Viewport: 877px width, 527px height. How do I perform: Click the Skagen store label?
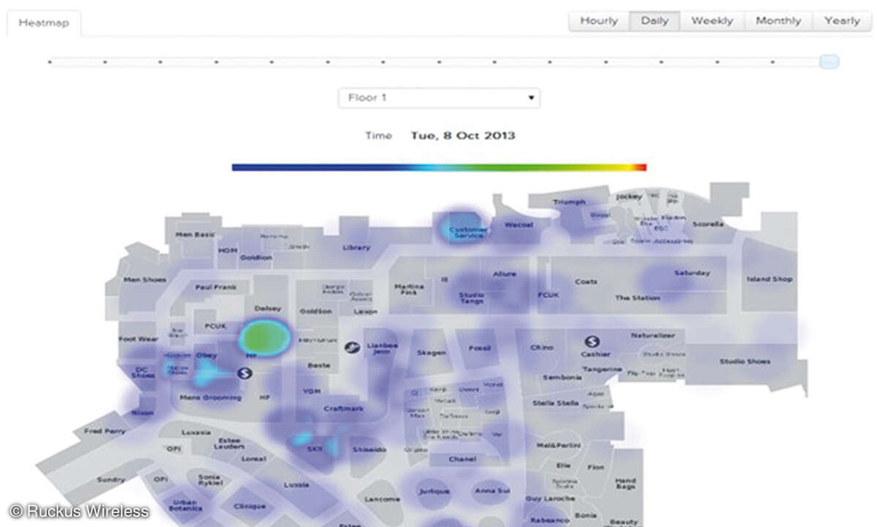point(432,353)
